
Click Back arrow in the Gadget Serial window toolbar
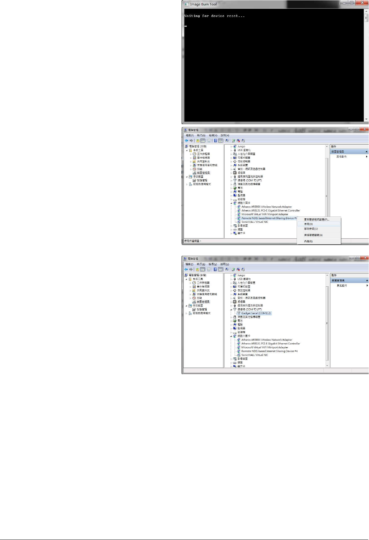tap(186, 269)
